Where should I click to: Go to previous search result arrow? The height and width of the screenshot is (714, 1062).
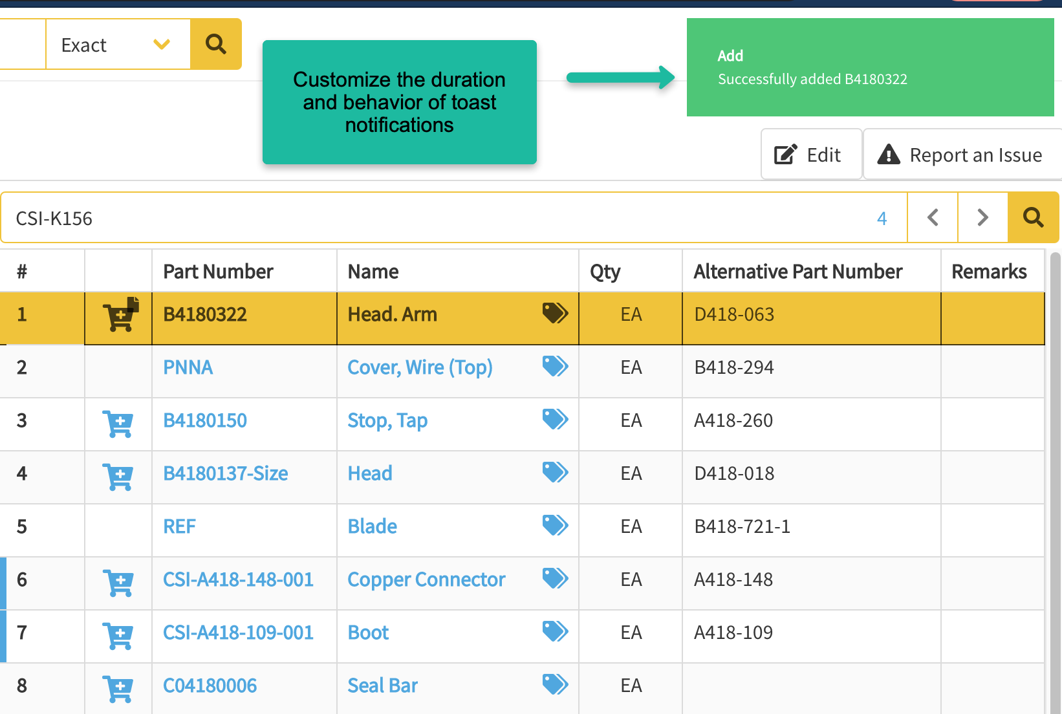pos(932,217)
